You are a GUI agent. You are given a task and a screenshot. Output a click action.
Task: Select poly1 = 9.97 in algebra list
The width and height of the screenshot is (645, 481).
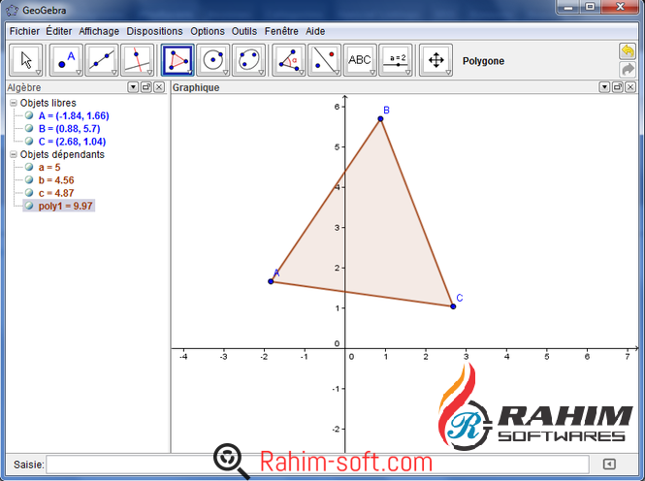[x=65, y=206]
